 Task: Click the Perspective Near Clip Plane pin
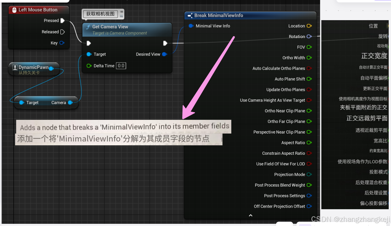[x=309, y=132]
